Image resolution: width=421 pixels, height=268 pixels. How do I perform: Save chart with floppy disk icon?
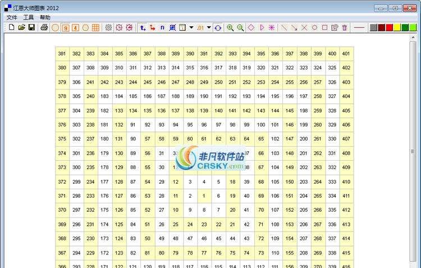point(31,27)
